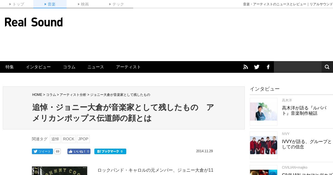Open the Johnny Cool album cover image
Screen dimensions: 333x175
[60, 171]
